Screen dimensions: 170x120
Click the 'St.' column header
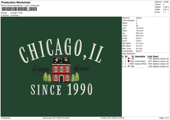(x=133, y=56)
